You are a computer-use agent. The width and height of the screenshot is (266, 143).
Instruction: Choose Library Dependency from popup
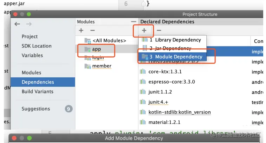(x=173, y=40)
